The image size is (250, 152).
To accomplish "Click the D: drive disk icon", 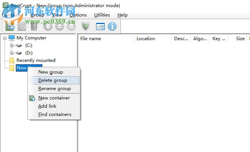I will [x=19, y=53].
